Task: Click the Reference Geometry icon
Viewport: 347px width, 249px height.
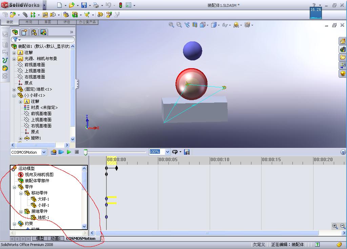Action: pos(87,15)
